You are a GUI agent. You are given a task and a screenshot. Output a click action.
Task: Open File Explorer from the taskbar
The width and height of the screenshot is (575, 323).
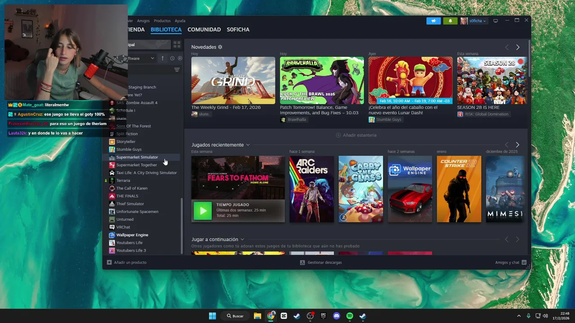pos(257,316)
